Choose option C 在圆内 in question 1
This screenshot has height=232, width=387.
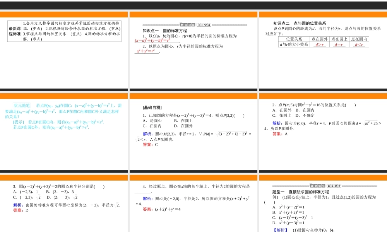pos(152,126)
